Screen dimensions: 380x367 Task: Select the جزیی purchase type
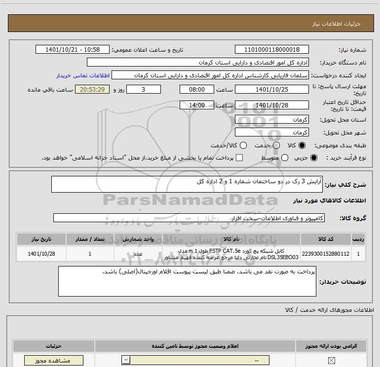(314, 158)
